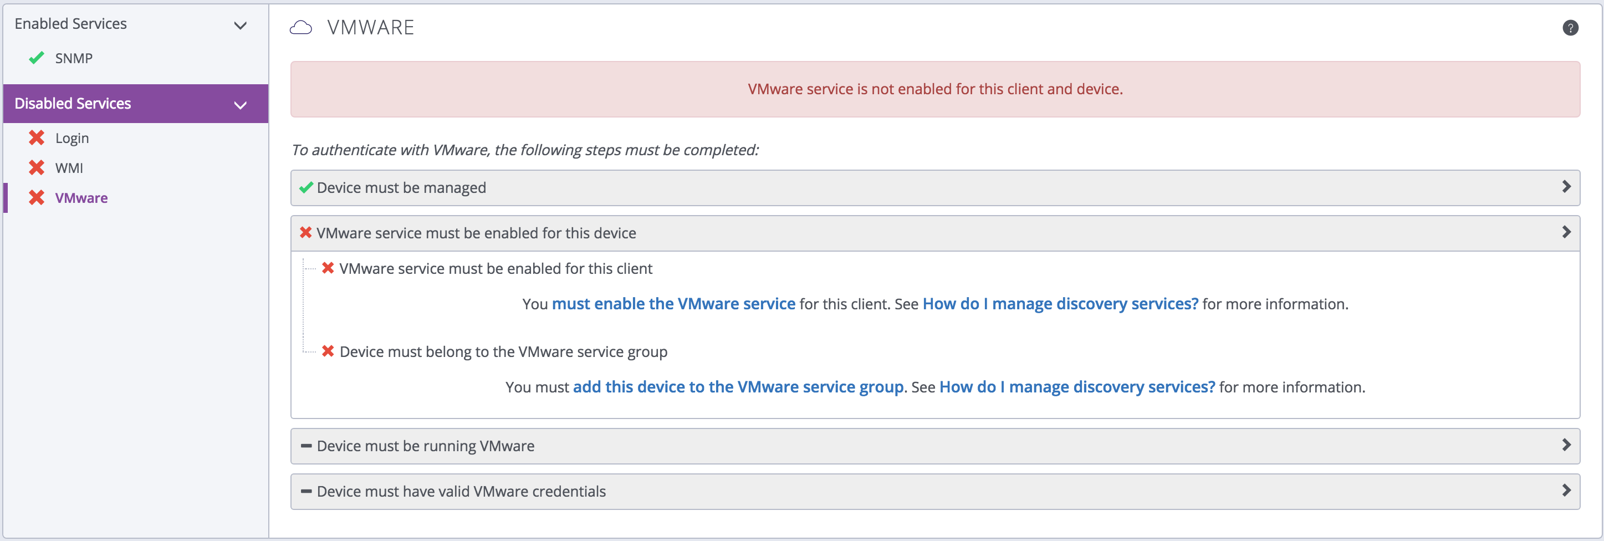Image resolution: width=1604 pixels, height=541 pixels.
Task: Click the red X beside VMware in sidebar
Action: tap(37, 198)
